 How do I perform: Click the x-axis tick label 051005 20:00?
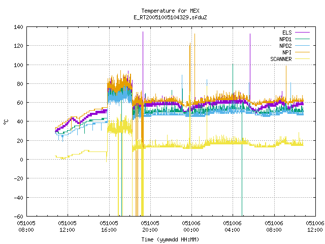click(x=150, y=226)
